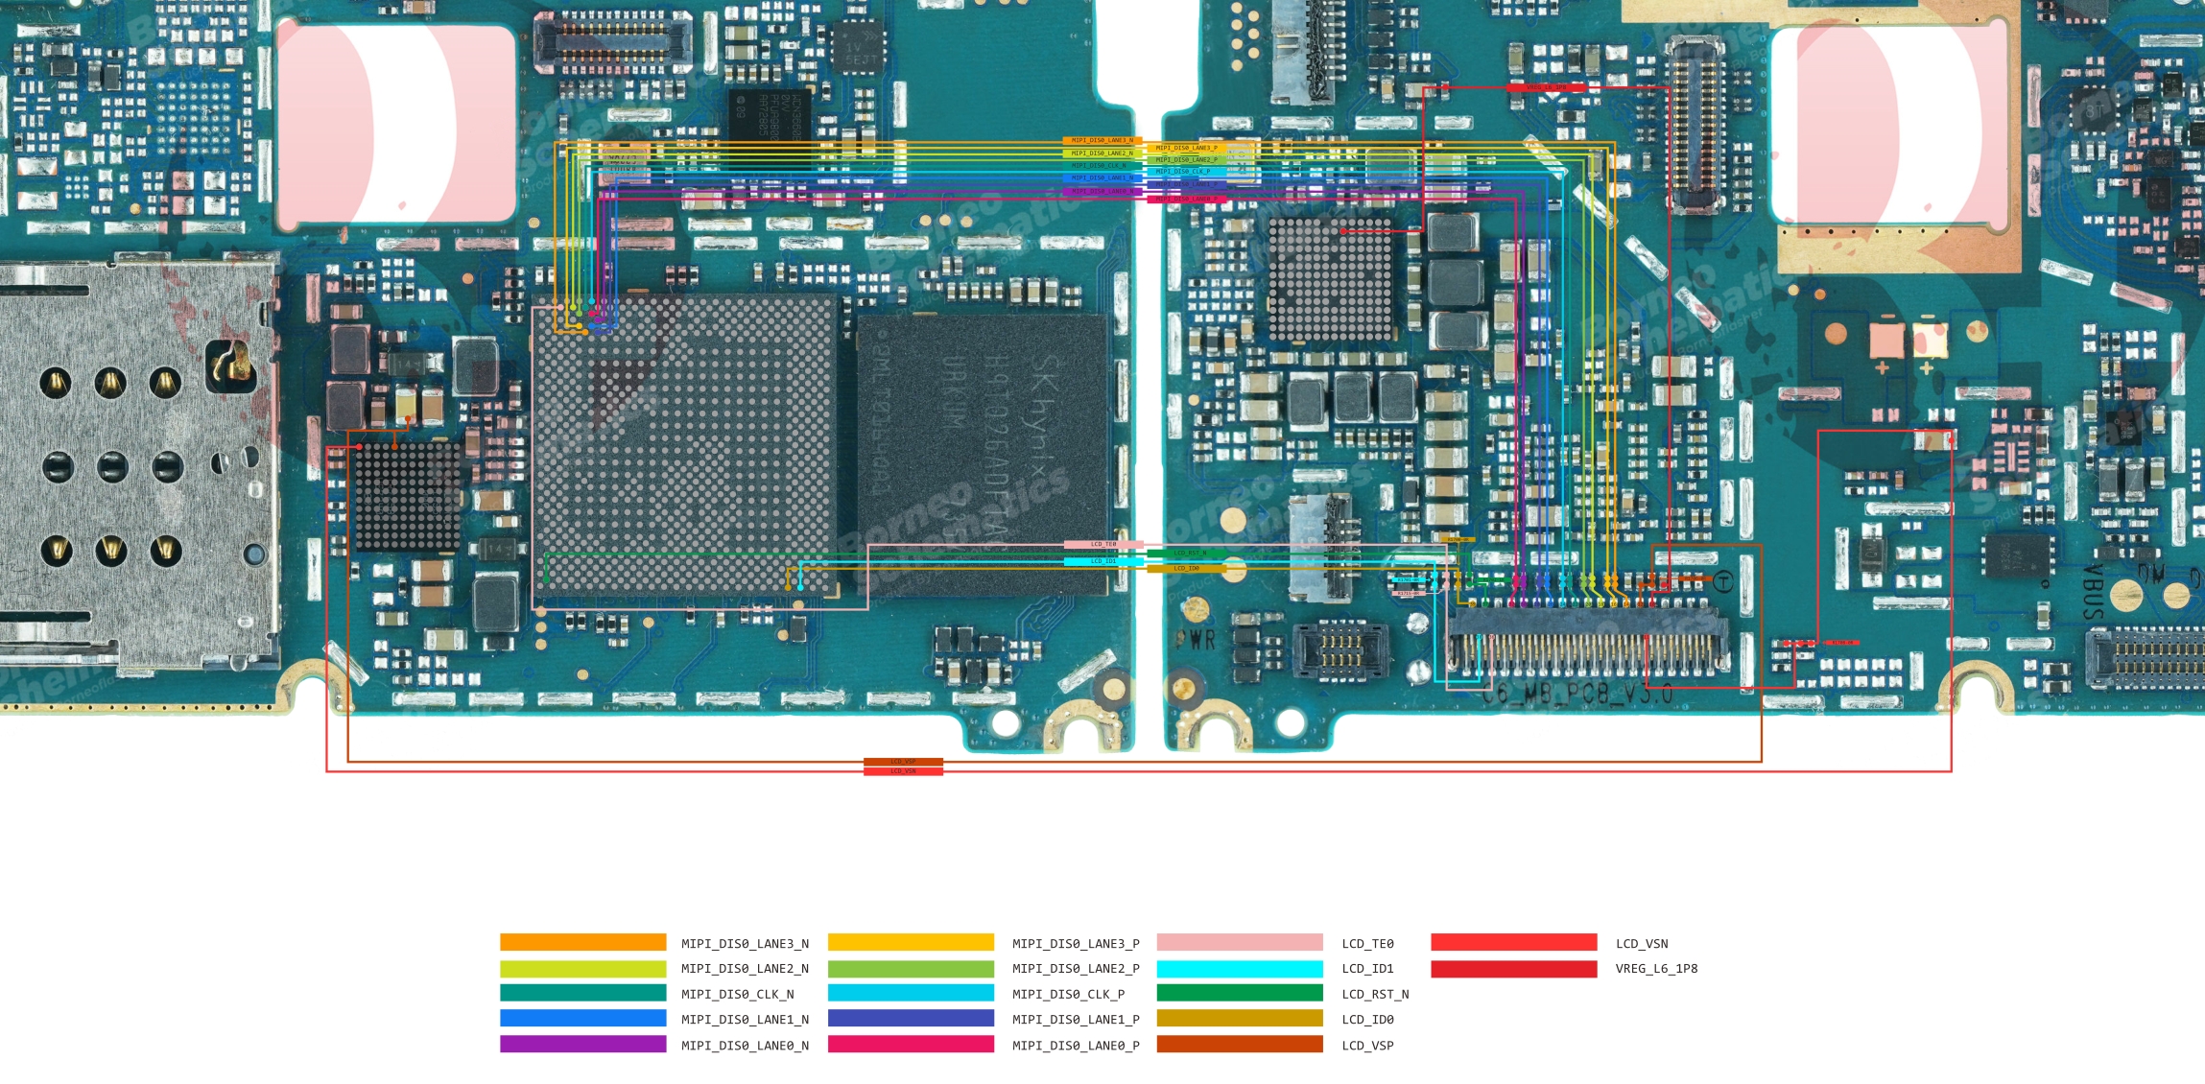Select the MIPI_DIS0_LANE3_N legend text

click(x=745, y=944)
